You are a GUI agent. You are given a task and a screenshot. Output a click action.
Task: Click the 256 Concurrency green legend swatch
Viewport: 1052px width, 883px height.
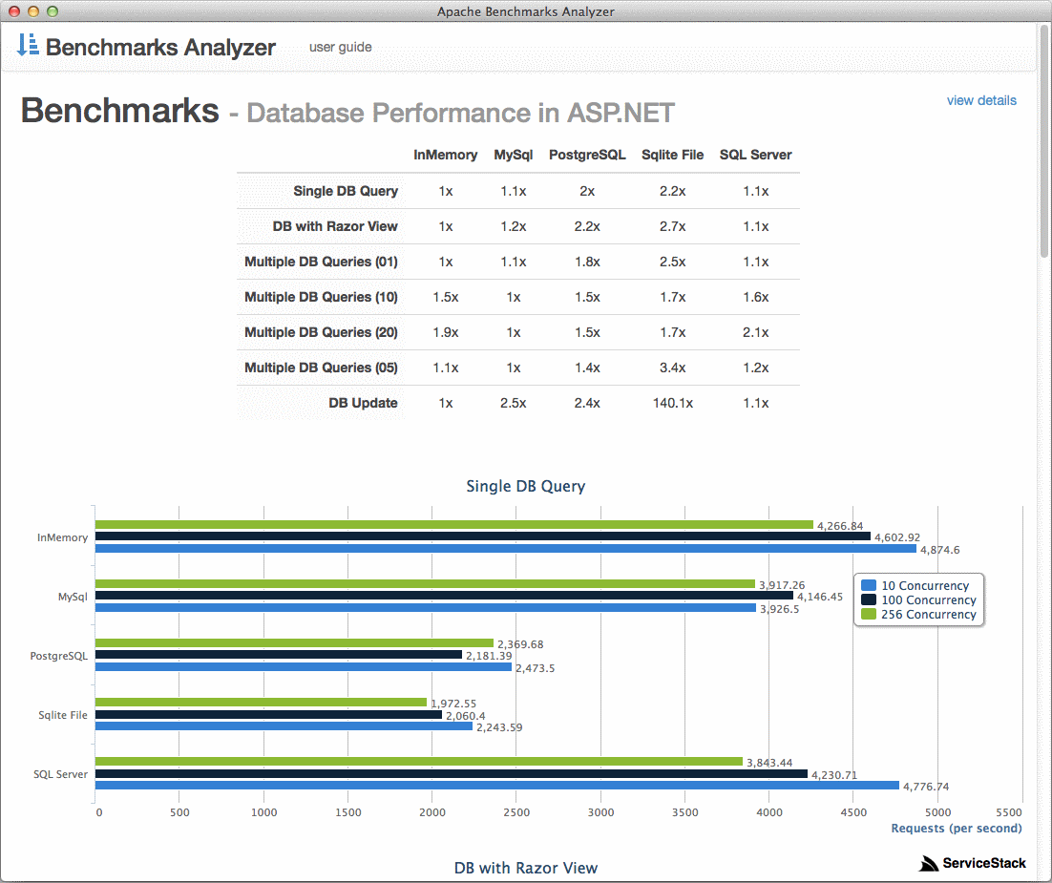point(869,614)
